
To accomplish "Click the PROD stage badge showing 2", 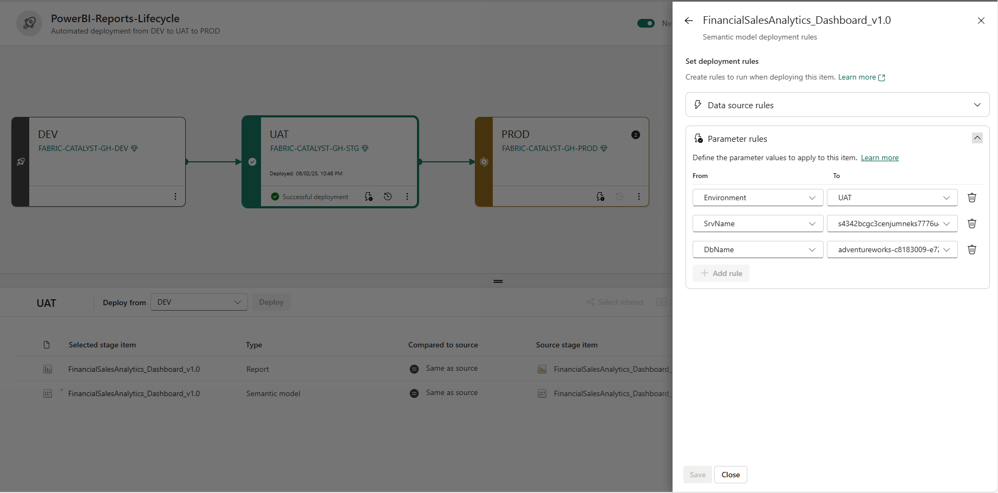I will pyautogui.click(x=636, y=135).
